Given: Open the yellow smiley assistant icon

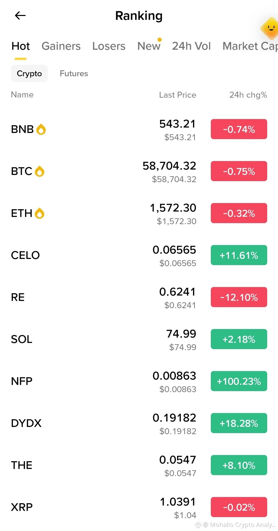Looking at the screenshot, I should click(270, 28).
